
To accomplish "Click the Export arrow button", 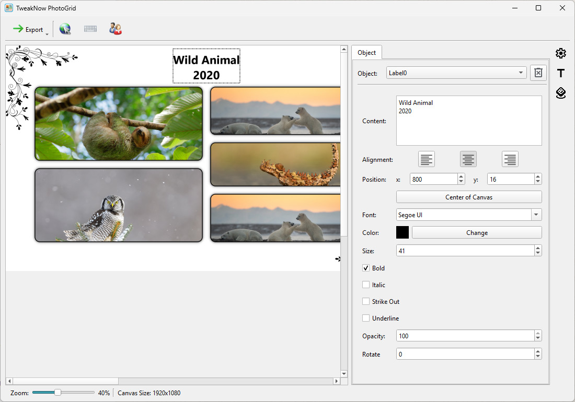I will coord(28,29).
